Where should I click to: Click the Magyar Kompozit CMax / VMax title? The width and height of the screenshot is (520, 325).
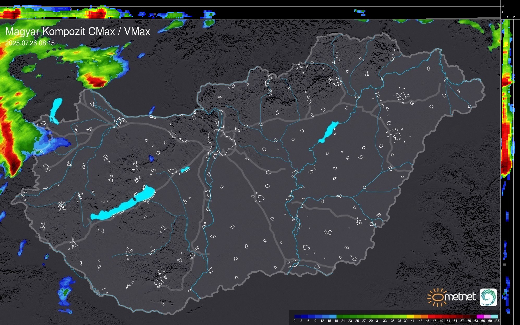pos(78,32)
